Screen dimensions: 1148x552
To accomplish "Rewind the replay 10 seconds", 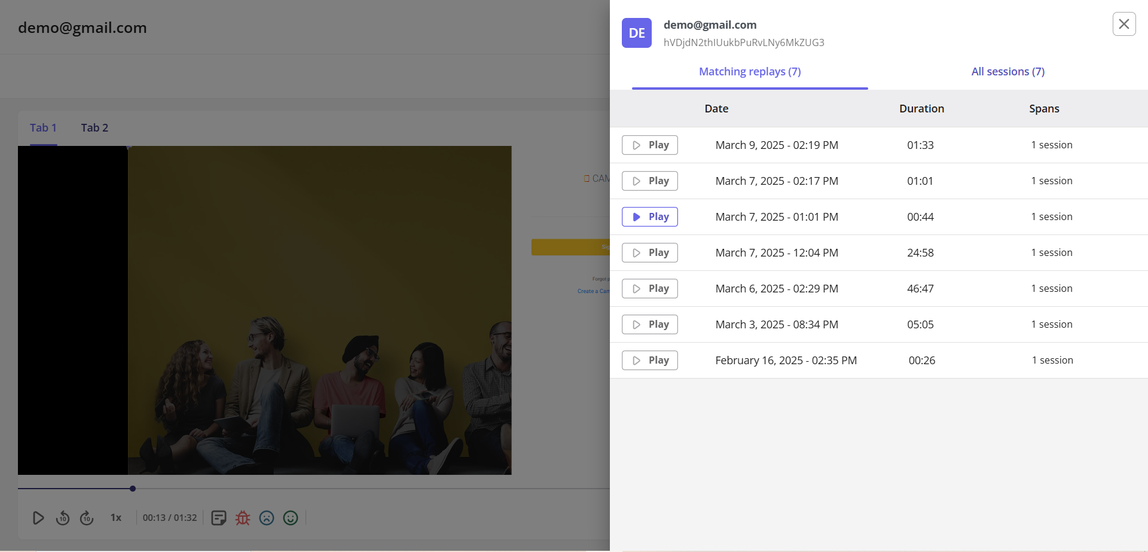I will (x=63, y=518).
